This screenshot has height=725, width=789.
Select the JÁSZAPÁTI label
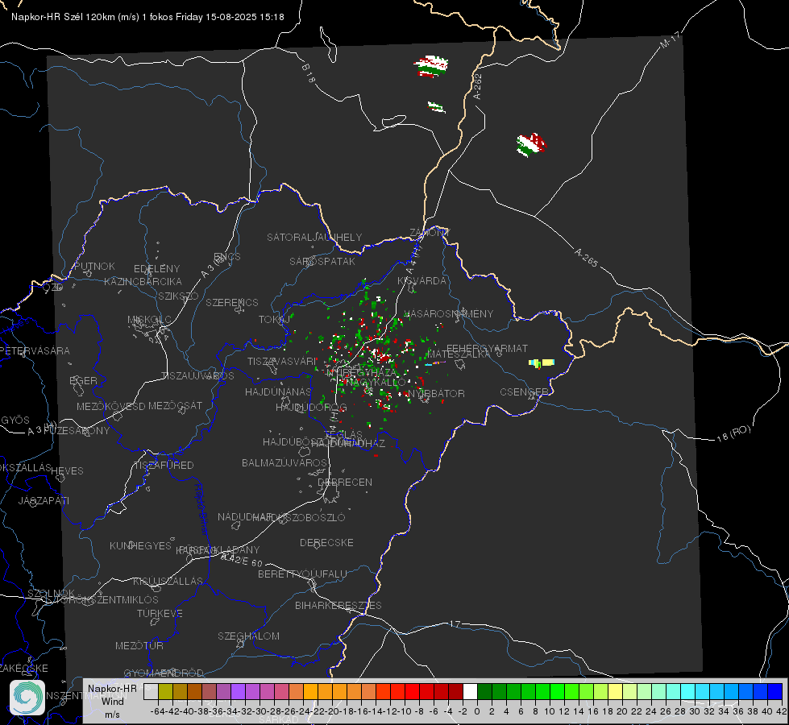44,500
